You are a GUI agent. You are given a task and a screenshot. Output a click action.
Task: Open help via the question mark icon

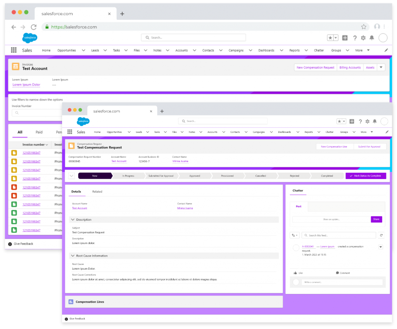tap(360, 121)
